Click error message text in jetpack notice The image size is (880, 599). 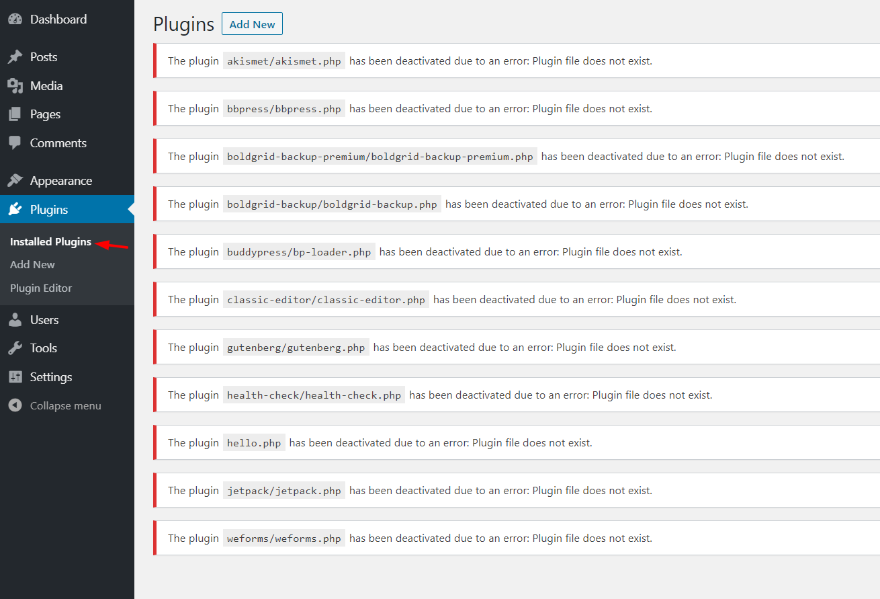coord(500,491)
